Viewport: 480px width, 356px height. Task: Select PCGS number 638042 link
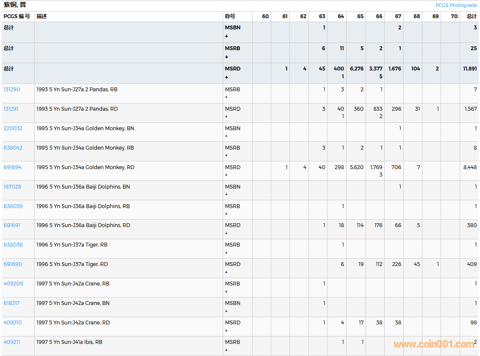13,148
